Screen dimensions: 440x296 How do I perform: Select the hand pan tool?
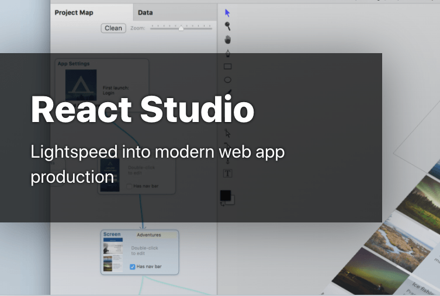pyautogui.click(x=227, y=40)
